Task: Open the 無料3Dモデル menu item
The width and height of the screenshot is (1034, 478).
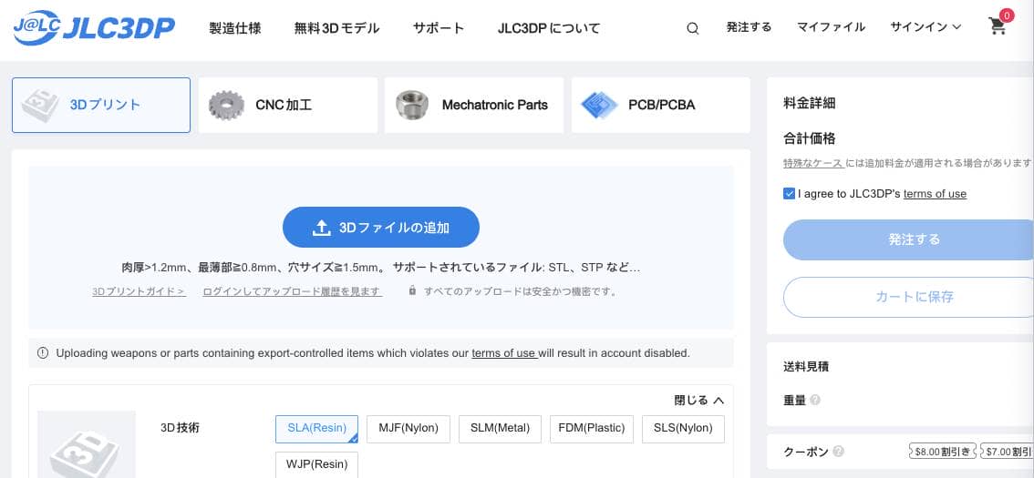Action: [336, 28]
